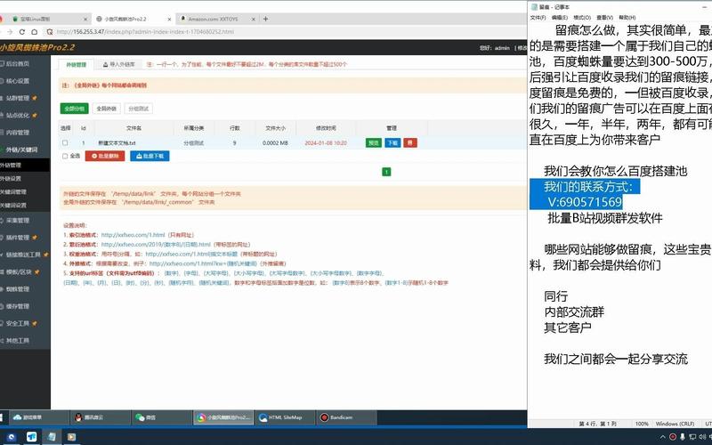Click the HTML SiteMap taskbar item

tap(285, 417)
